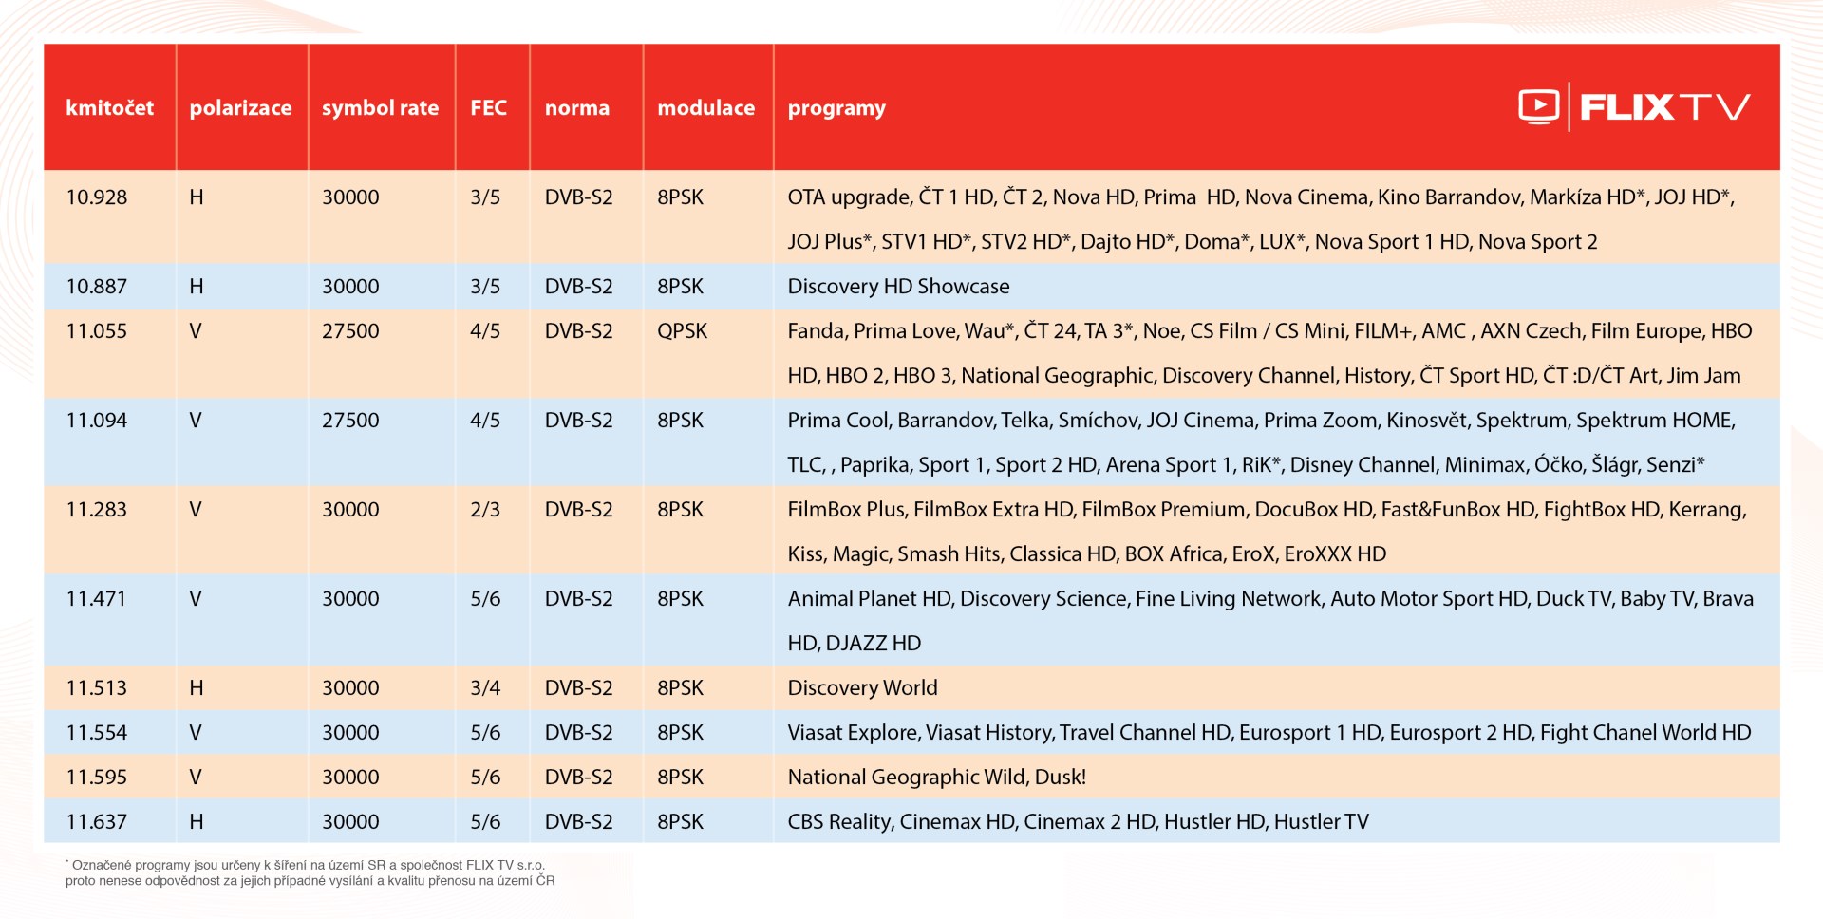Click the National Geographic Wild, Dusk! row text
Image resolution: width=1823 pixels, height=919 pixels.
(x=935, y=778)
